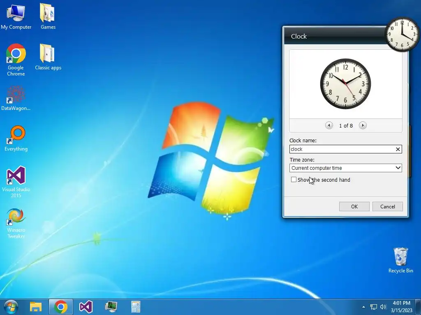Open the taskbar date and time
Image resolution: width=421 pixels, height=315 pixels.
click(x=401, y=307)
